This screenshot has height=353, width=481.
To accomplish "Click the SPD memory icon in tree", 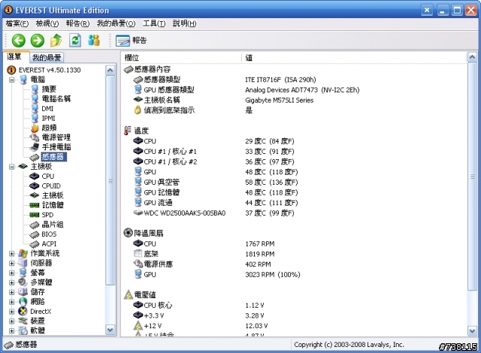I will point(35,215).
